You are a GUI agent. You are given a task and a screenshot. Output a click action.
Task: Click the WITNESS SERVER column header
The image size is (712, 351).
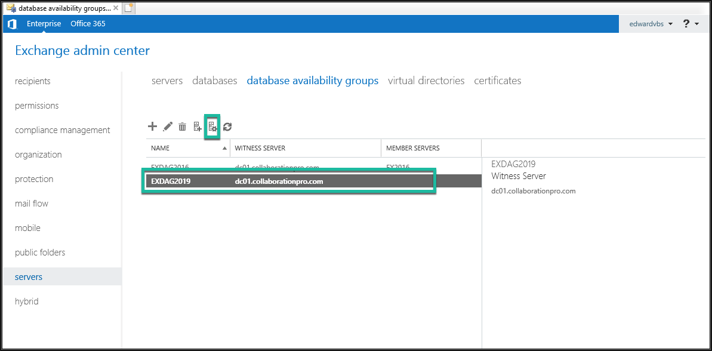[x=306, y=148]
